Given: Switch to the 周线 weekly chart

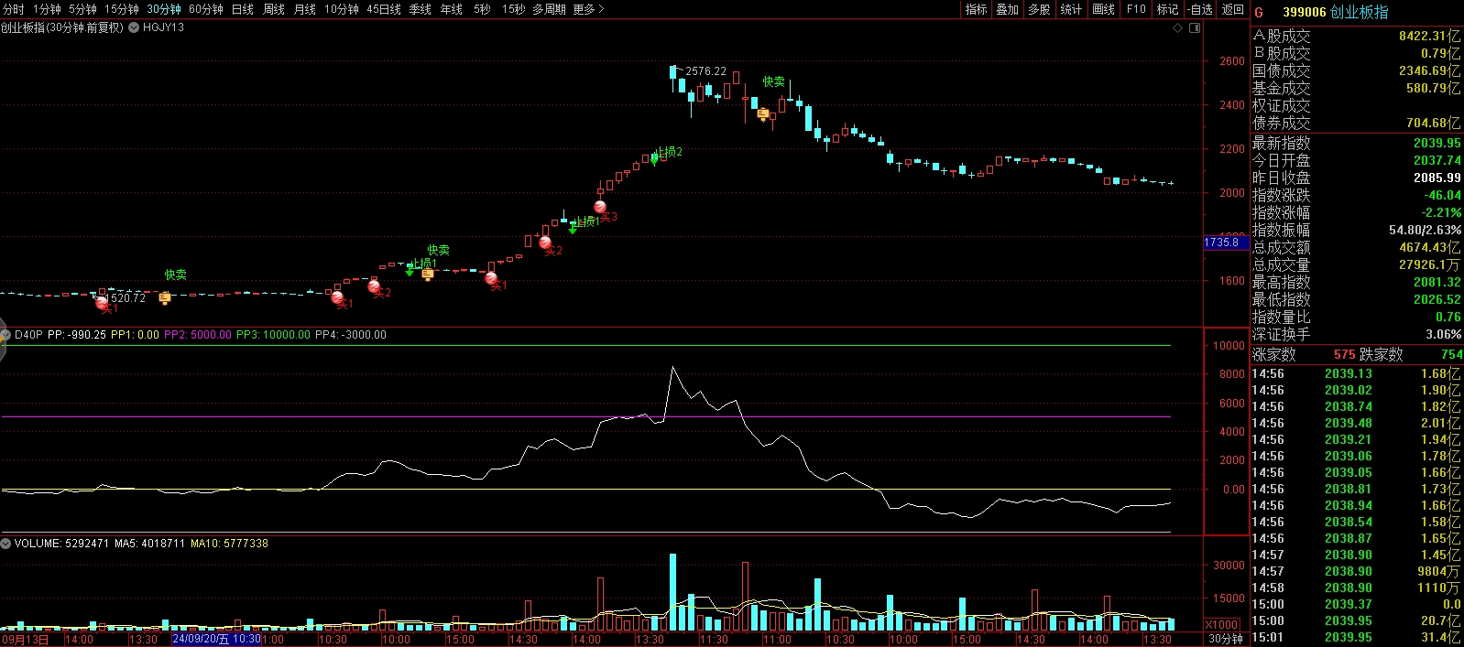Looking at the screenshot, I should pos(274,9).
